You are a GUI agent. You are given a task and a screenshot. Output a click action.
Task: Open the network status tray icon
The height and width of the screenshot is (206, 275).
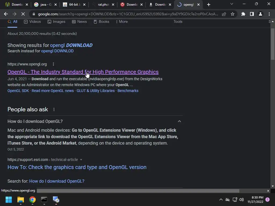point(235,200)
